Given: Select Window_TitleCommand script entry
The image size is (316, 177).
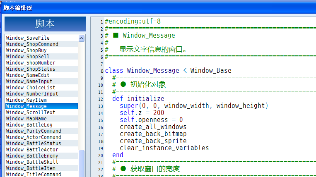Looking at the screenshot, I should pos(42,175).
